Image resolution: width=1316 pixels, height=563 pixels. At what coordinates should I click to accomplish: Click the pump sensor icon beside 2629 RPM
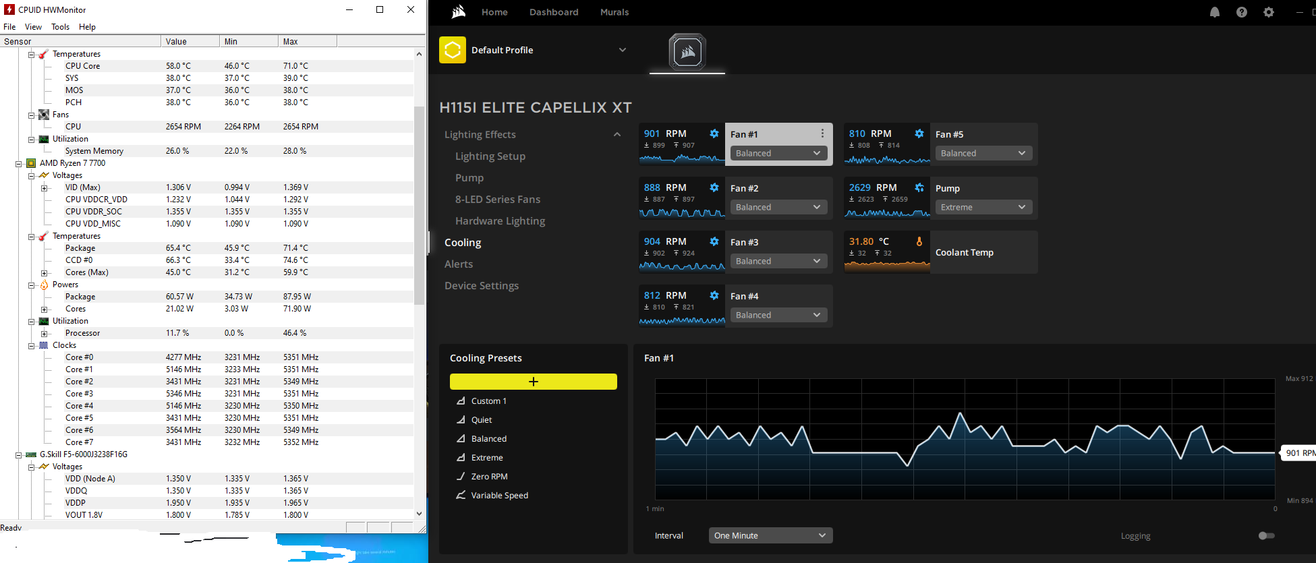click(x=919, y=187)
